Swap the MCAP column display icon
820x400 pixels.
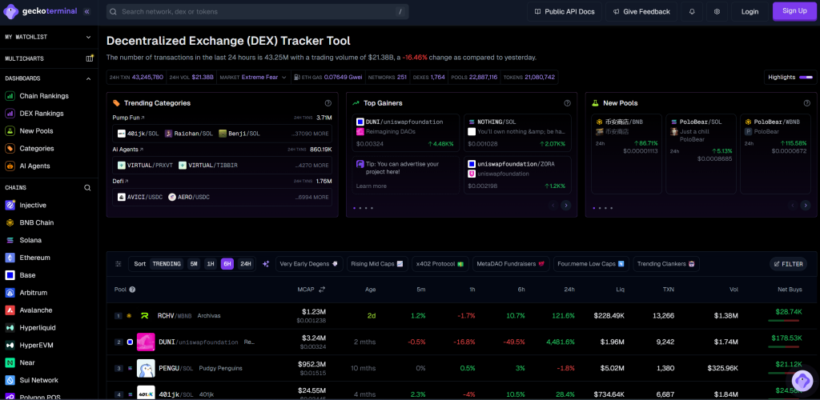coord(322,290)
